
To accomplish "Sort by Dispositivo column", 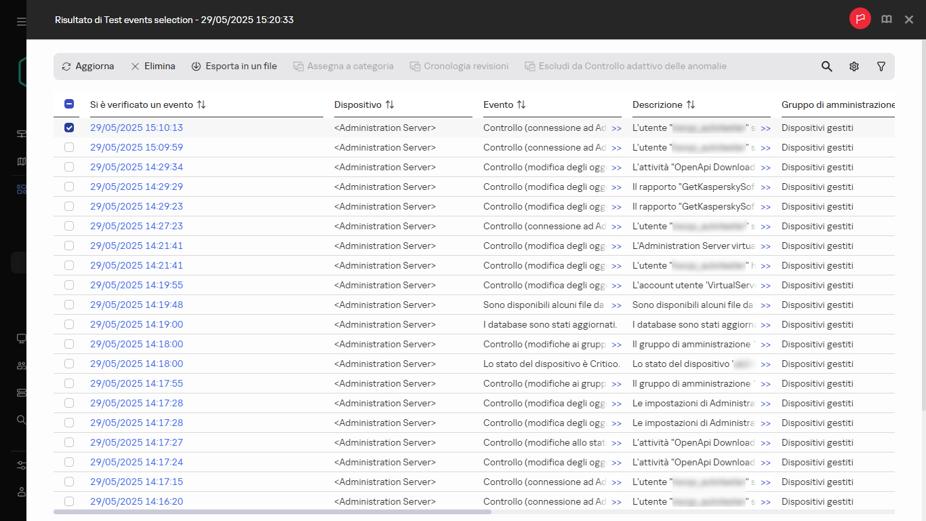I will click(x=390, y=105).
